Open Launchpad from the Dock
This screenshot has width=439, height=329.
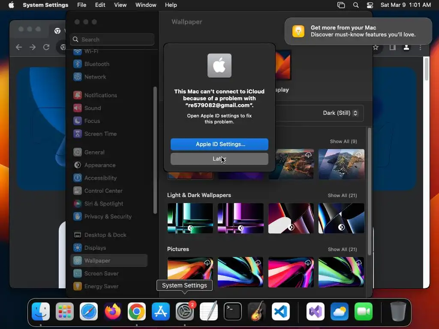pyautogui.click(x=65, y=311)
